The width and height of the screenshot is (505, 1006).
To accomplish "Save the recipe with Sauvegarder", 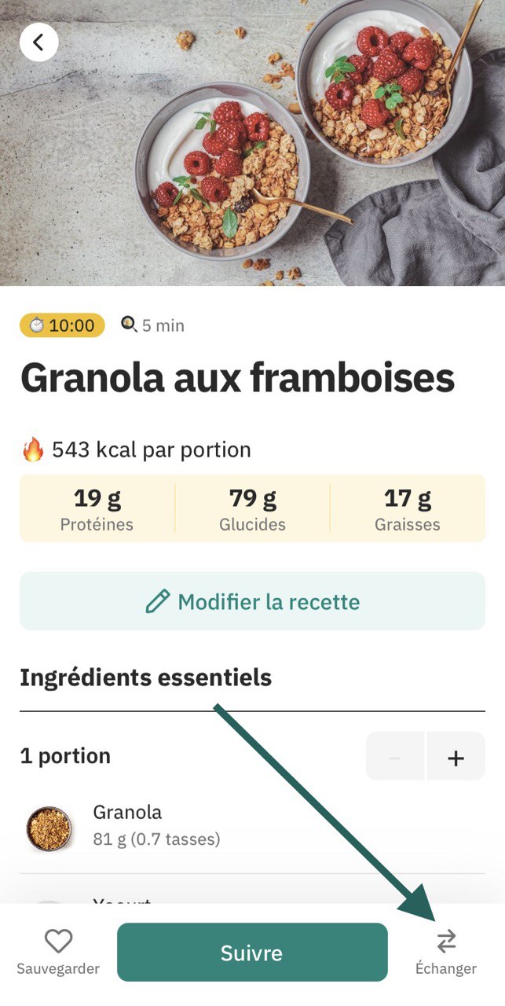I will tap(57, 953).
